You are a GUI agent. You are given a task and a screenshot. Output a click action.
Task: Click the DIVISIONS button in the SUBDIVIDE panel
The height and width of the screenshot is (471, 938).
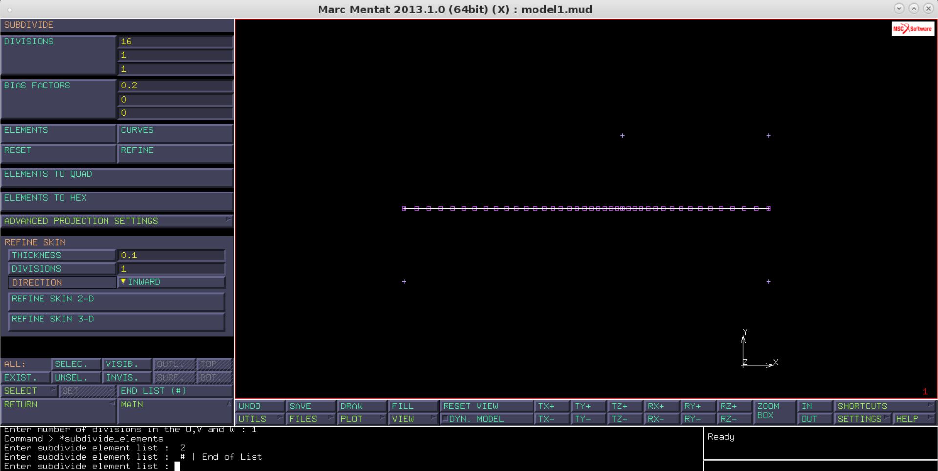click(58, 55)
